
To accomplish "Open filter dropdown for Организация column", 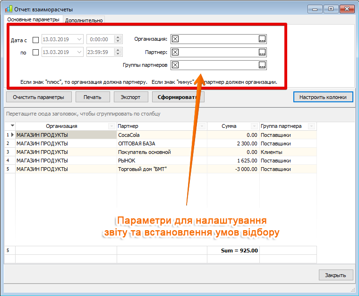I will coord(111,126).
